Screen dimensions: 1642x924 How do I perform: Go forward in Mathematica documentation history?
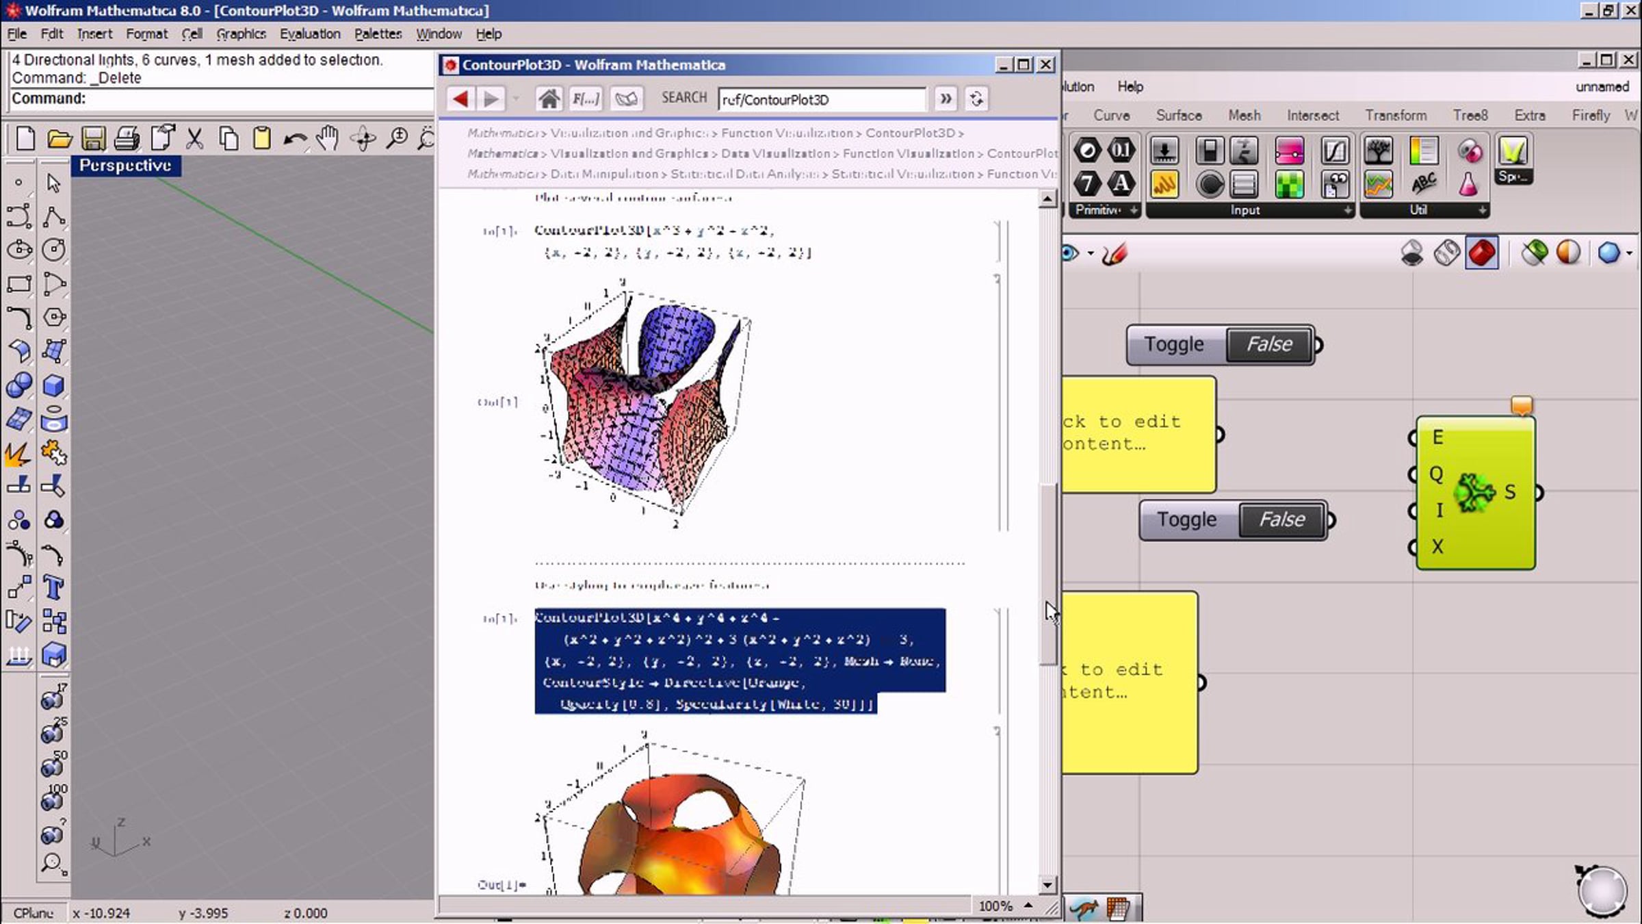click(x=491, y=99)
